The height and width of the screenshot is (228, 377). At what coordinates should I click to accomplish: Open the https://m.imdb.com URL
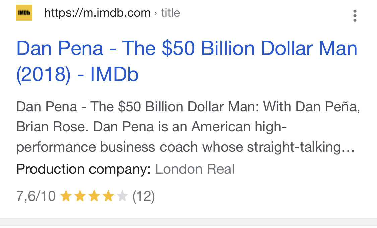point(98,13)
